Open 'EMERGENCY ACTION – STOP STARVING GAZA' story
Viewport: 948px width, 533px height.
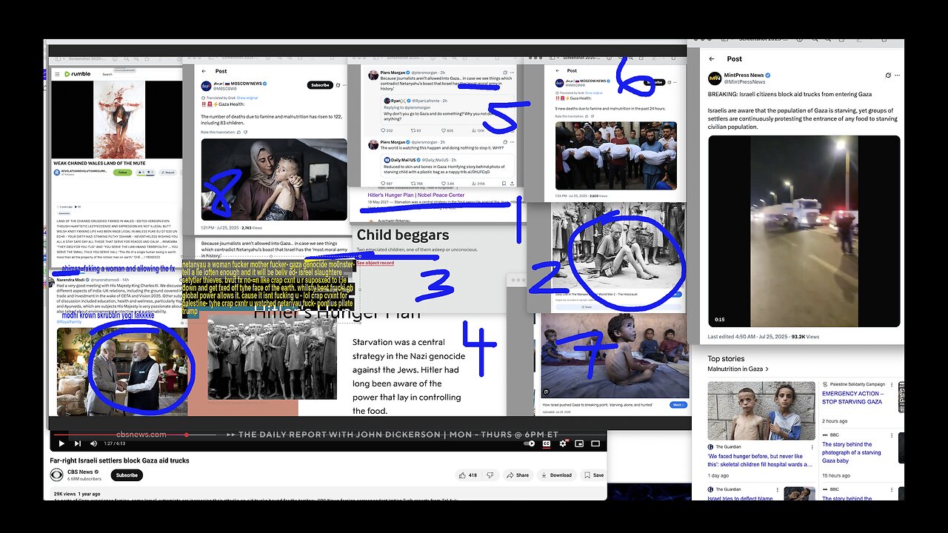click(852, 398)
